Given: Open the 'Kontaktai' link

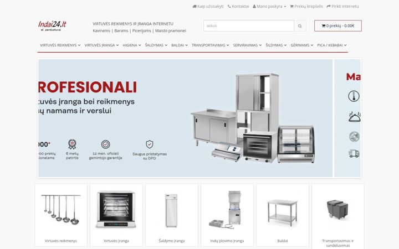Looking at the screenshot, I should 238,6.
